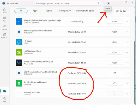Click the HP Inc. publisher name
The width and height of the screenshot is (136, 105).
26,43
